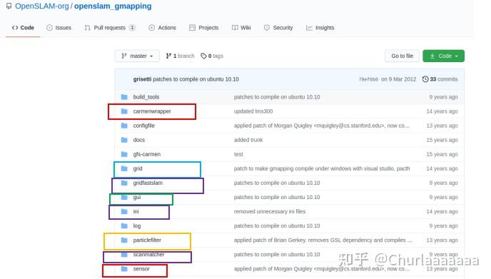Click the carmenwrapper folder icon
This screenshot has height=279, width=491.
(124, 111)
